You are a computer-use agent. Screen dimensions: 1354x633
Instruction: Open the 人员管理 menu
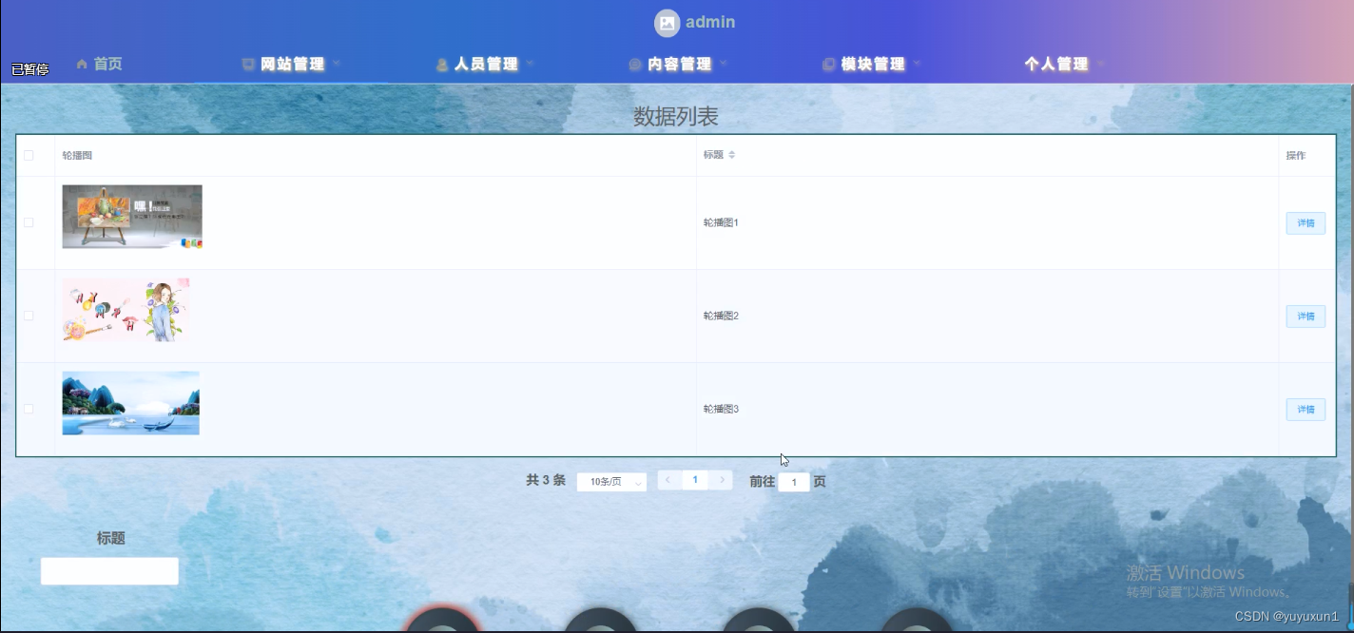tap(485, 64)
